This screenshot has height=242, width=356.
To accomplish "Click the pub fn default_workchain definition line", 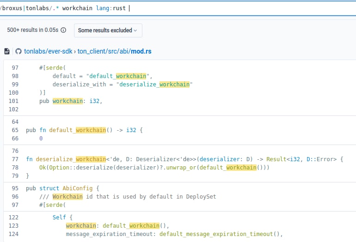I will (84, 130).
